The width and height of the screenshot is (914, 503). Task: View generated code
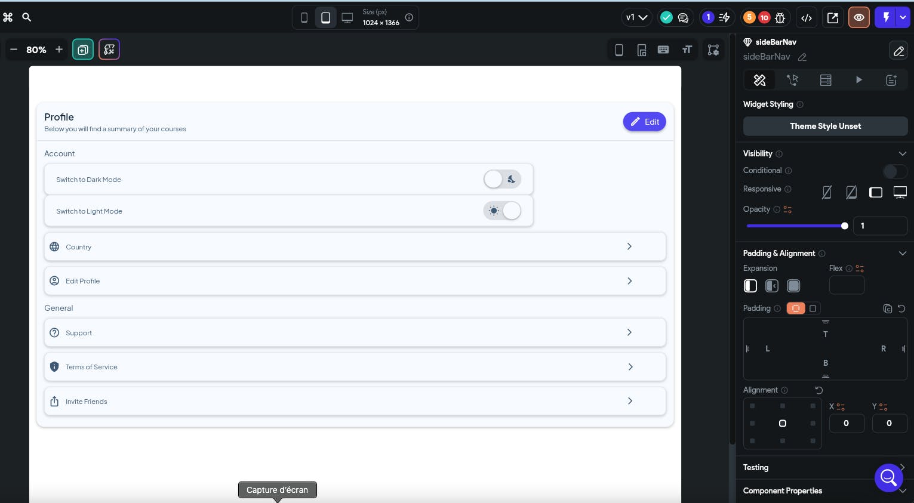(807, 18)
